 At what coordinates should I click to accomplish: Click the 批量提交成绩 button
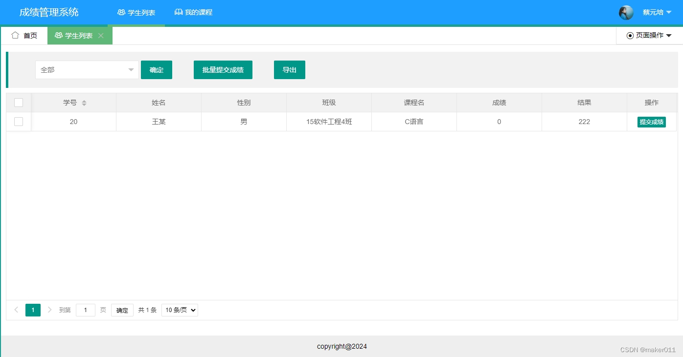pos(223,70)
